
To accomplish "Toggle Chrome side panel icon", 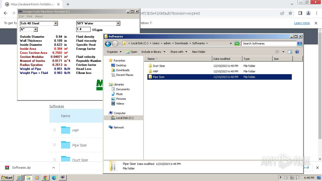I will (x=300, y=13).
